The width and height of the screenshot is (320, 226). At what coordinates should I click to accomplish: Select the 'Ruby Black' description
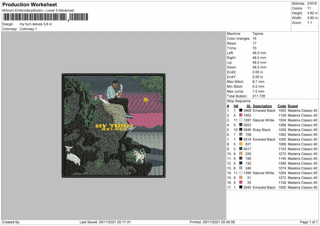pos(262,130)
